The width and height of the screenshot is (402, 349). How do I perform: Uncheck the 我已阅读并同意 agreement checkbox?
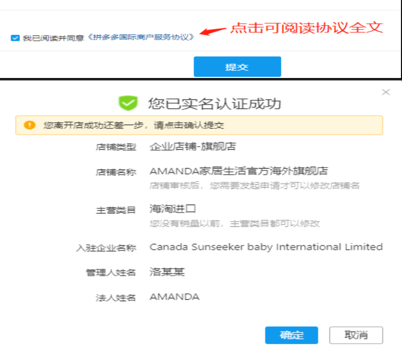point(15,38)
